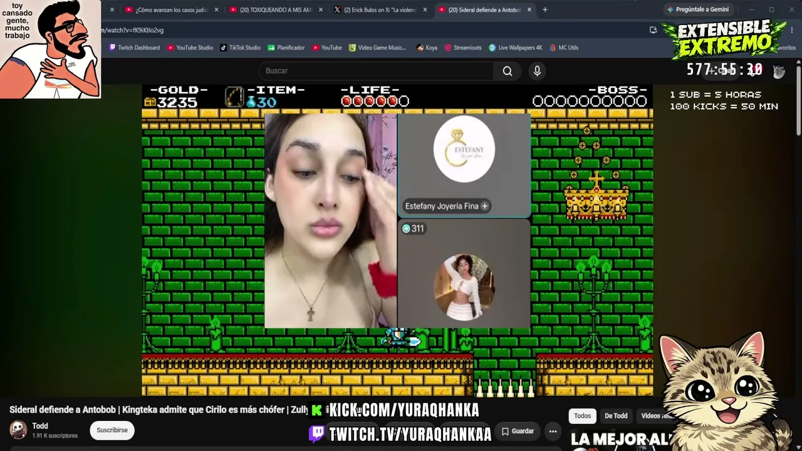This screenshot has width=802, height=451.
Task: Click the 311 viewer count badge
Action: pyautogui.click(x=414, y=229)
